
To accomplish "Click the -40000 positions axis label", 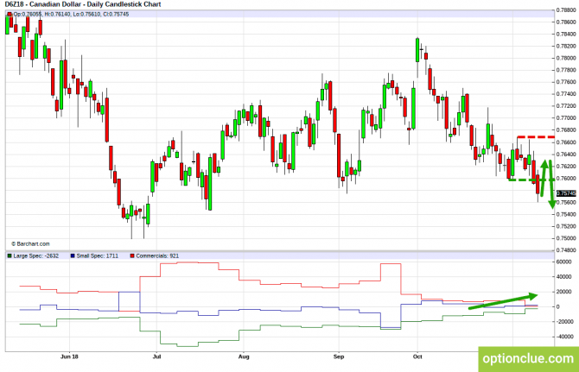I will click(x=565, y=337).
